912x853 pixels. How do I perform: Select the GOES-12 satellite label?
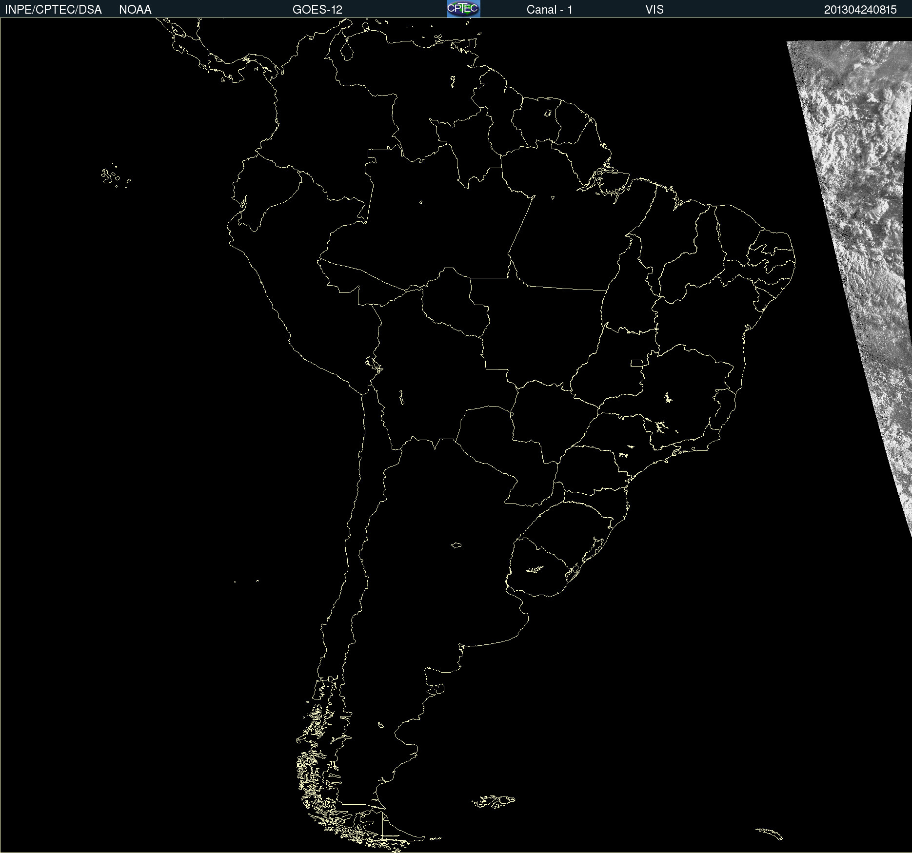point(317,10)
